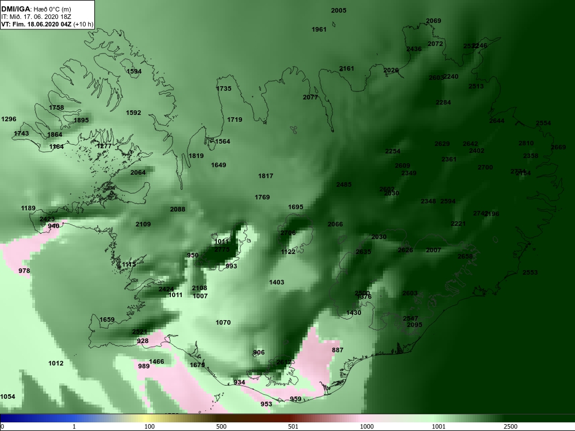The width and height of the screenshot is (575, 431).
Task: Select the 1122 map value
Action: point(288,252)
